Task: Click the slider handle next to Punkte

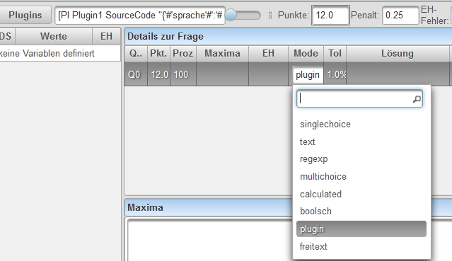Action: coord(231,15)
